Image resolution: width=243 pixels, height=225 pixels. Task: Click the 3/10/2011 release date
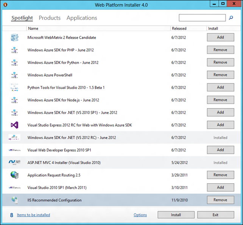click(x=179, y=187)
